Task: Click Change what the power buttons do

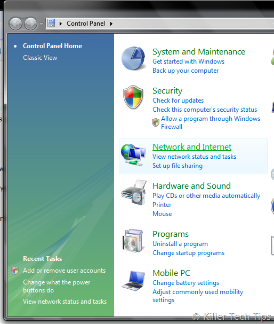Action: pos(57,286)
